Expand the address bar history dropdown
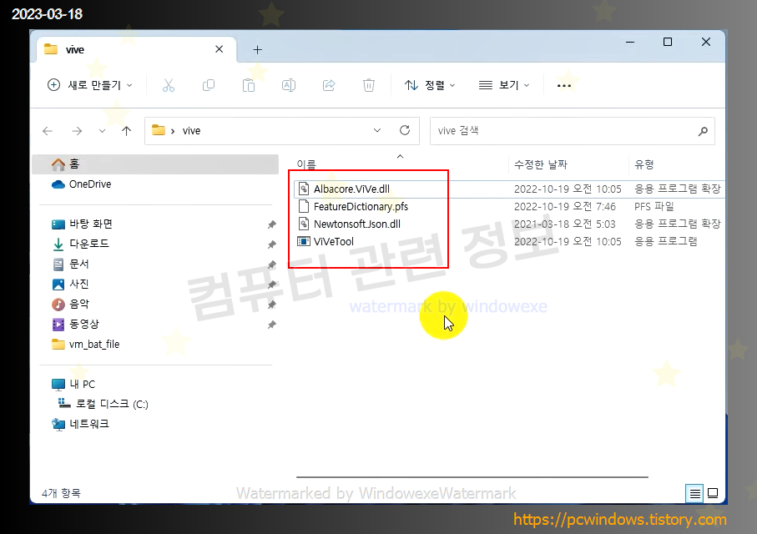The image size is (757, 534). [x=377, y=130]
